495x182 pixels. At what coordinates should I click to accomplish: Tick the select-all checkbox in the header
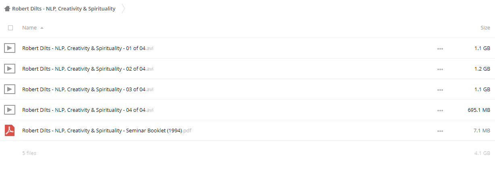pyautogui.click(x=10, y=28)
